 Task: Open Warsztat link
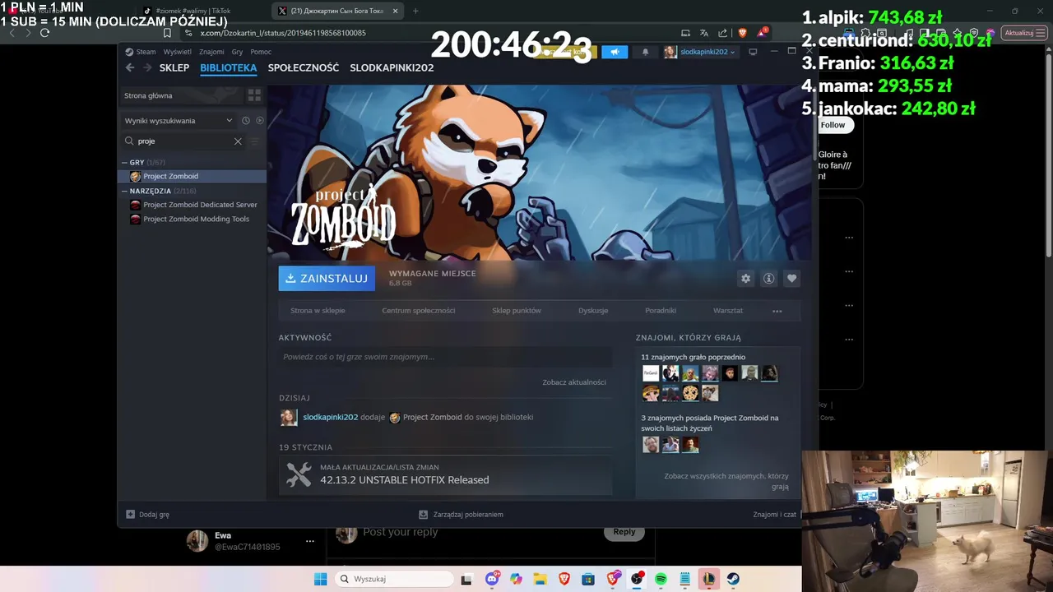728,311
